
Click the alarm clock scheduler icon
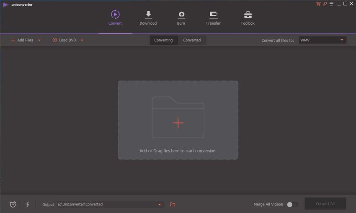click(13, 204)
